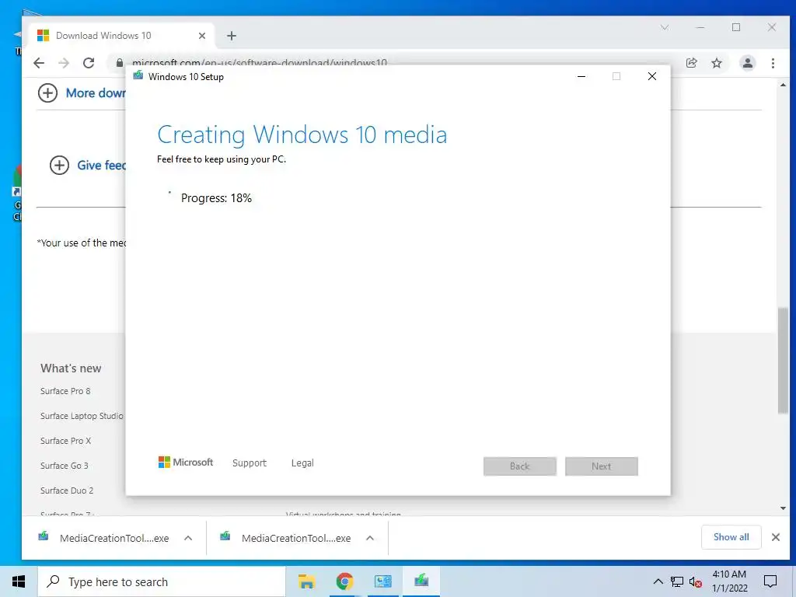Open a new Chrome tab
This screenshot has height=597, width=796.
point(232,36)
